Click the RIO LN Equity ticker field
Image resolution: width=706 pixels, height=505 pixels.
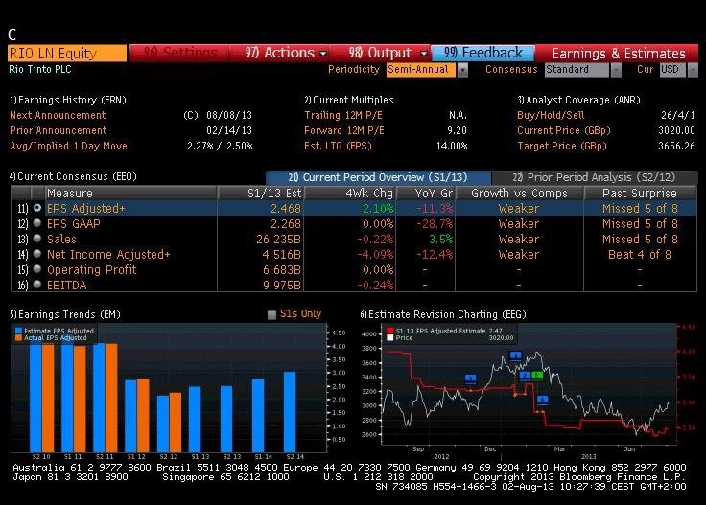tap(67, 54)
